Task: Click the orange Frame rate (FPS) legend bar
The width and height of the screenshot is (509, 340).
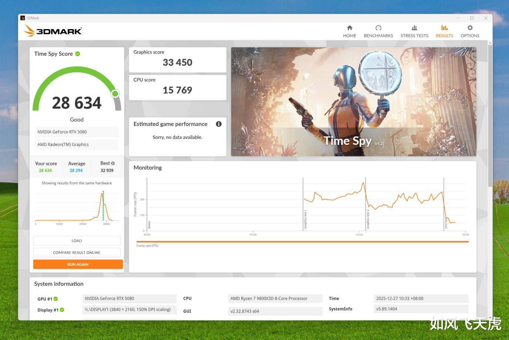Action: [x=302, y=242]
